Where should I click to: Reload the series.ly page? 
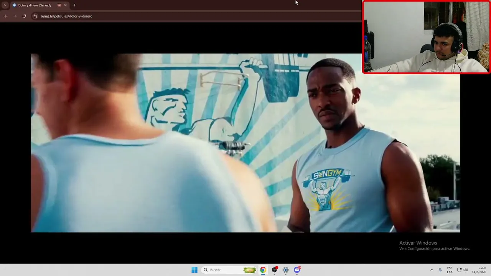(x=24, y=16)
